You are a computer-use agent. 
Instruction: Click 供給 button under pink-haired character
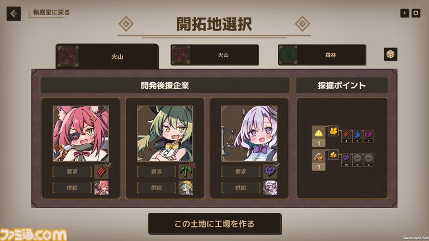pos(72,188)
